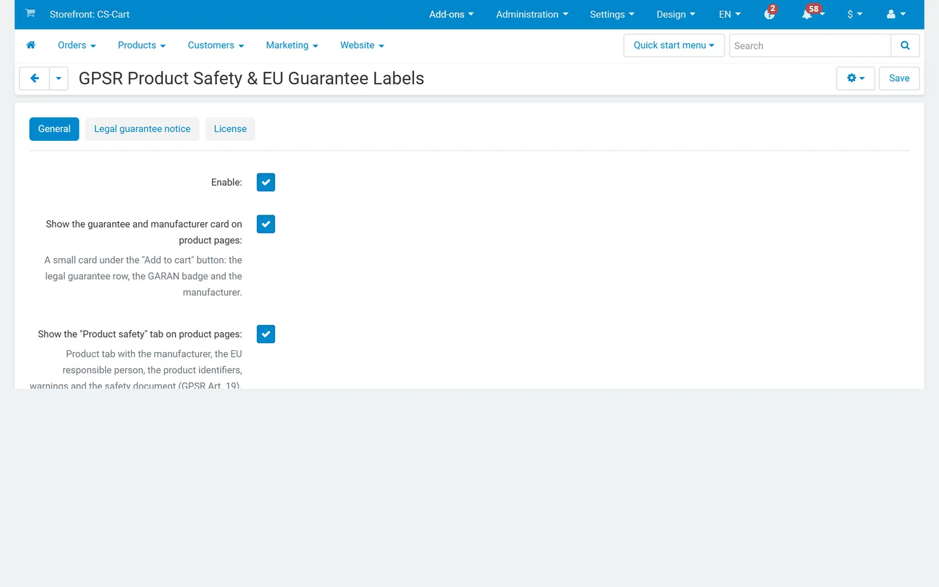Image resolution: width=939 pixels, height=587 pixels.
Task: Focus the Search input field
Action: click(x=810, y=46)
